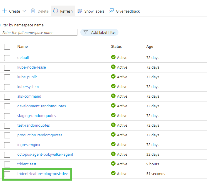
Task: Click the green Active checkmark for ingress-nginx
Action: (113, 144)
